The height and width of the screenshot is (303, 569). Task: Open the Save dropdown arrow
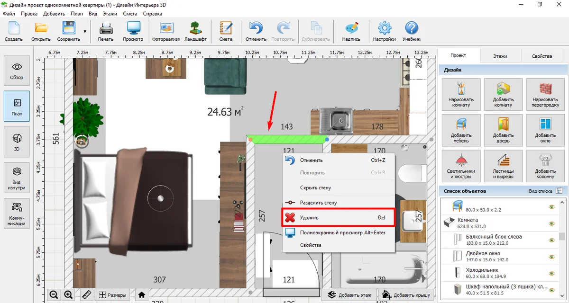[x=85, y=32]
